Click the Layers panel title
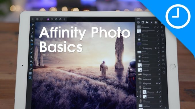This screenshot has height=109, width=195. tap(138, 18)
